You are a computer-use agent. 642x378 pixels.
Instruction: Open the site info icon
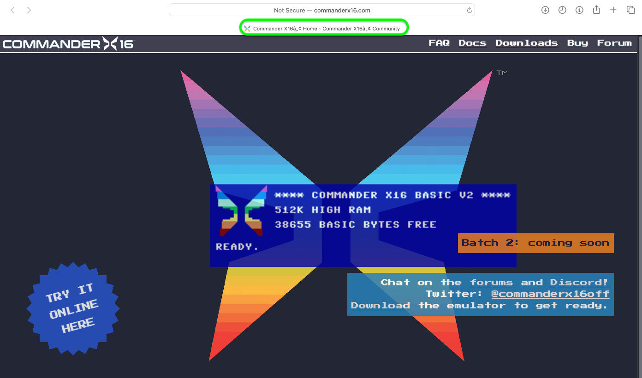[579, 10]
